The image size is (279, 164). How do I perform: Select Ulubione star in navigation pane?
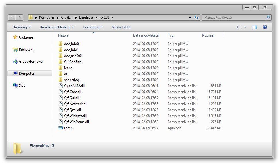pos(15,37)
